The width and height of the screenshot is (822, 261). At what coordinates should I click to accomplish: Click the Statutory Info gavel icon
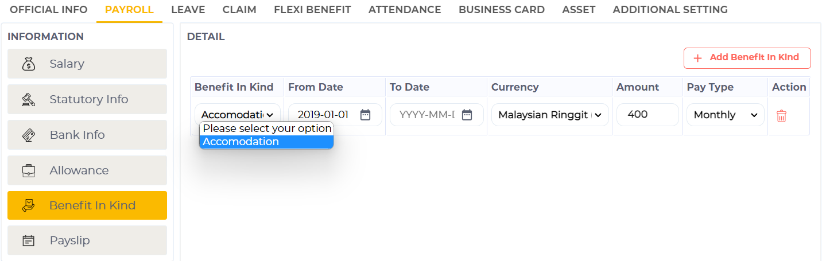29,99
